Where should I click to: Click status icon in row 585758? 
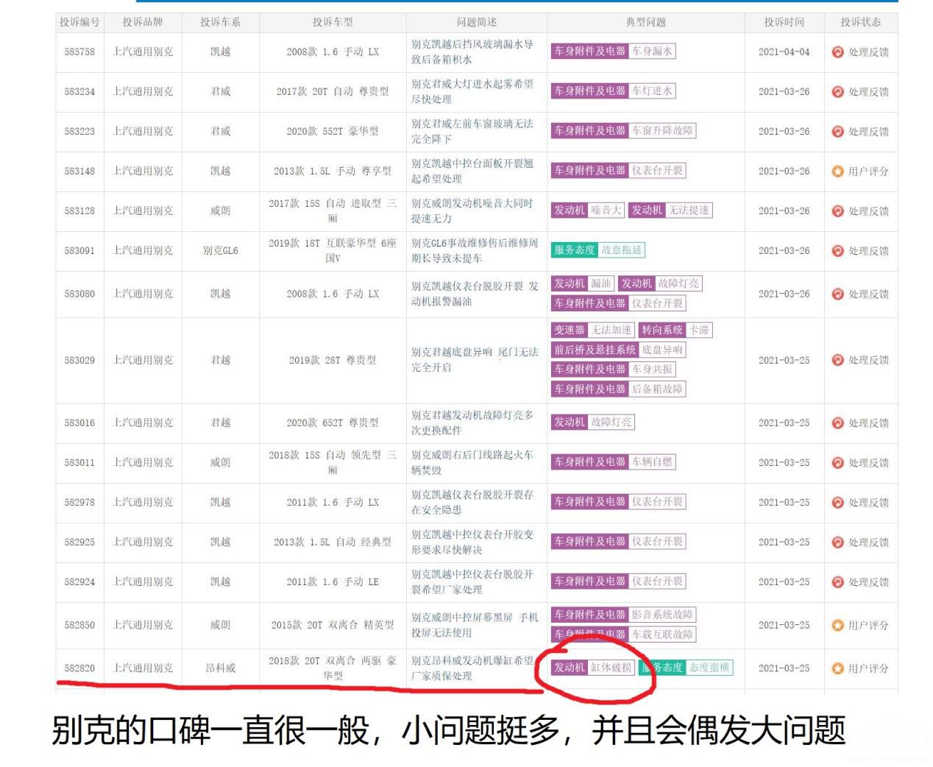[x=837, y=52]
